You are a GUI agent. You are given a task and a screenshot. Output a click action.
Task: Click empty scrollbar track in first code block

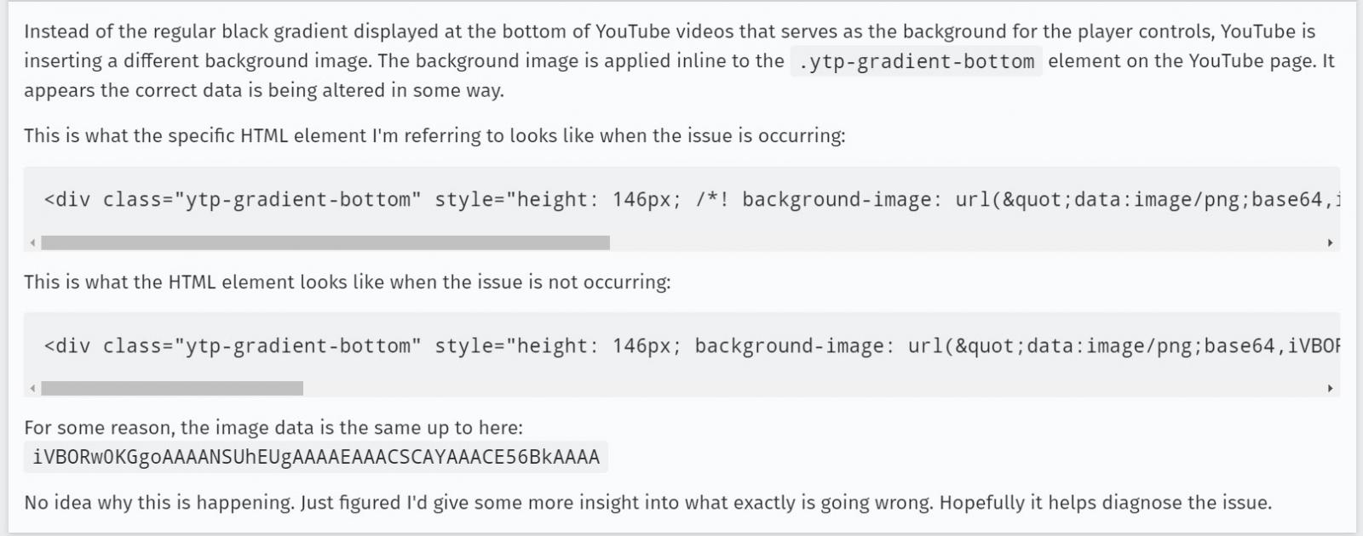pyautogui.click(x=966, y=243)
